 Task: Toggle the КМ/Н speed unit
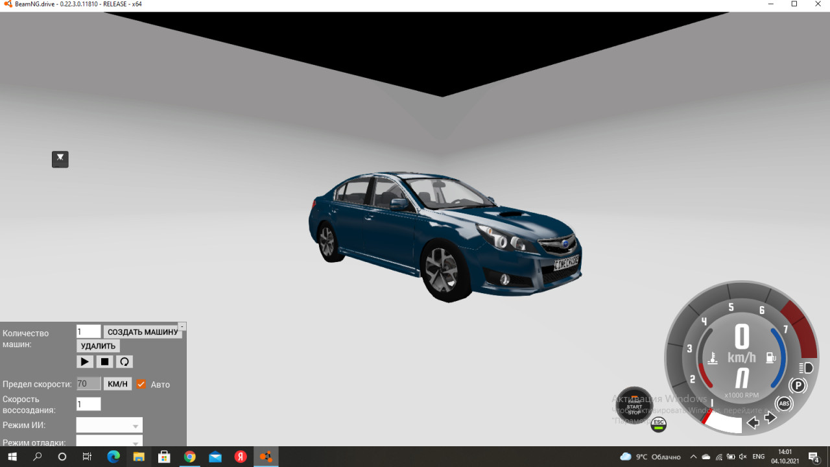(117, 383)
